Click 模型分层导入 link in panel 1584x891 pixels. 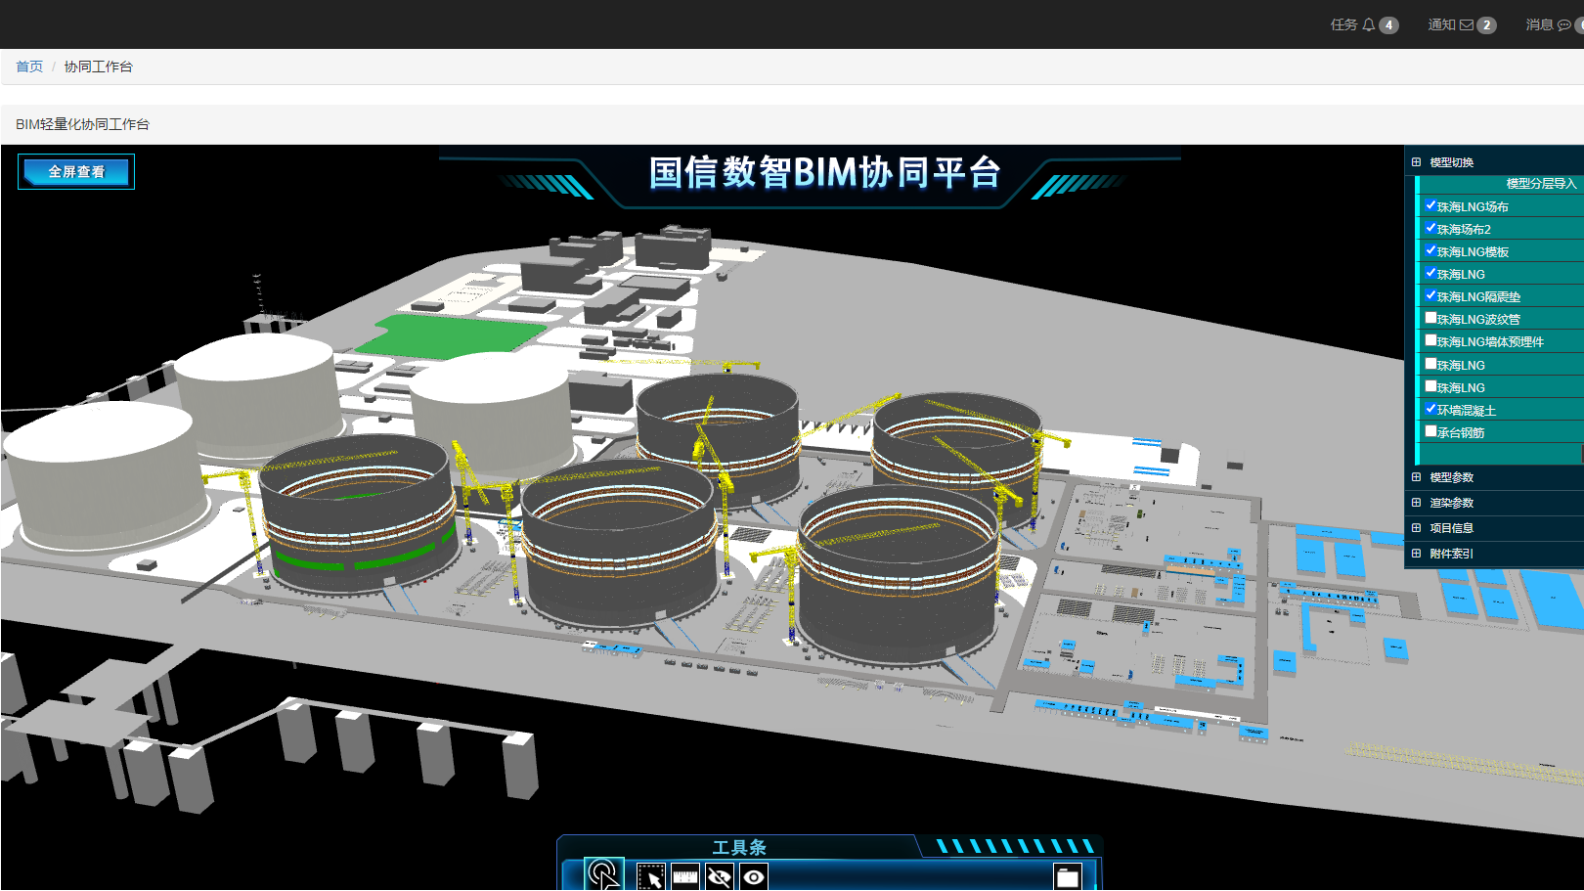pyautogui.click(x=1541, y=184)
